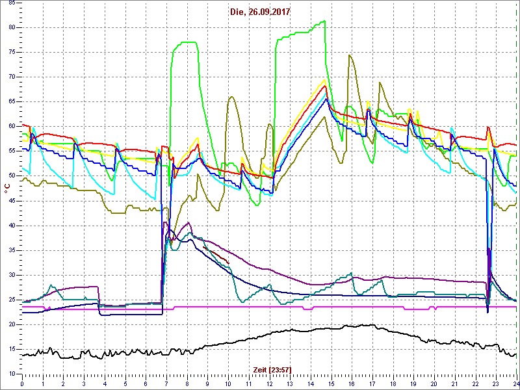Click the 2 hour label on the time axis
The height and width of the screenshot is (390, 520).
coord(63,384)
